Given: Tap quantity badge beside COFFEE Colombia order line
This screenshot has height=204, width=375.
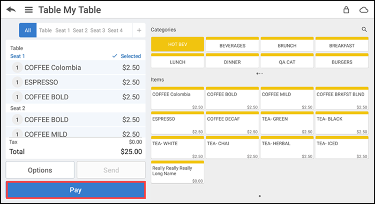Looking at the screenshot, I should 17,68.
